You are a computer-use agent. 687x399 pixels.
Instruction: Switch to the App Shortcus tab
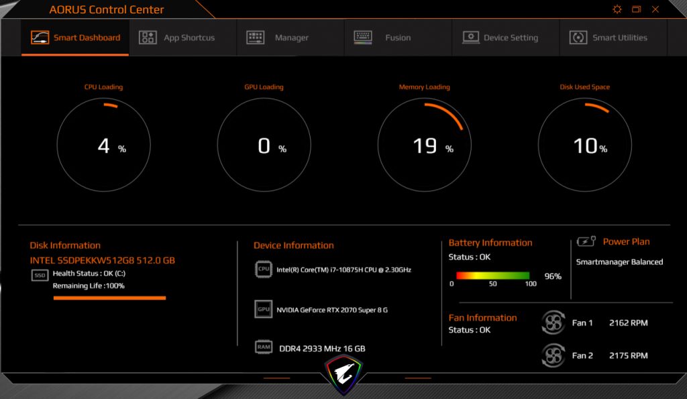click(182, 38)
